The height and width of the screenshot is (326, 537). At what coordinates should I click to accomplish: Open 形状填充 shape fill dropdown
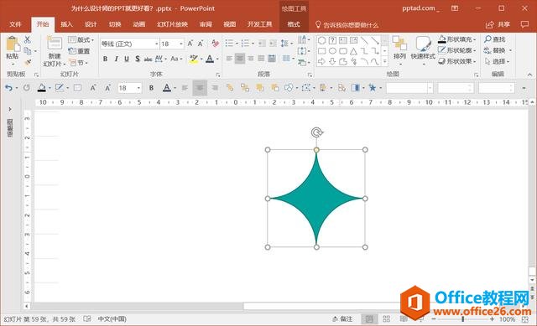click(x=457, y=39)
